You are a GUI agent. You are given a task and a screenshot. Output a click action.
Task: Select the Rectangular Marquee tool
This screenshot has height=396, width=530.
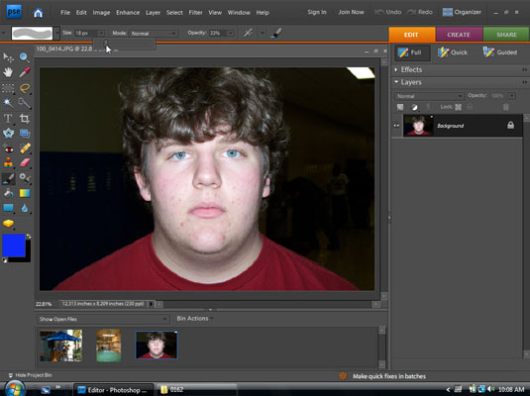8,88
